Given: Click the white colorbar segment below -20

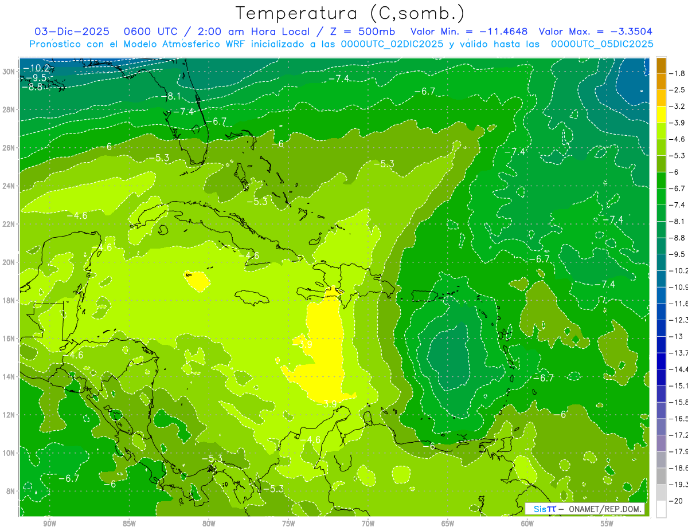Looking at the screenshot, I should [661, 509].
